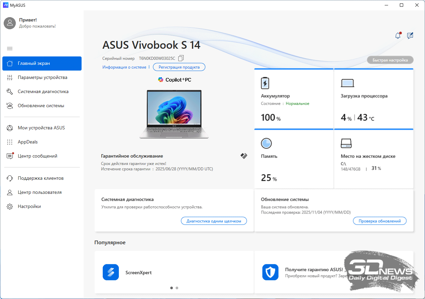Click the shield icon for the ASUS warranty
The width and height of the screenshot is (425, 299).
[x=270, y=272]
